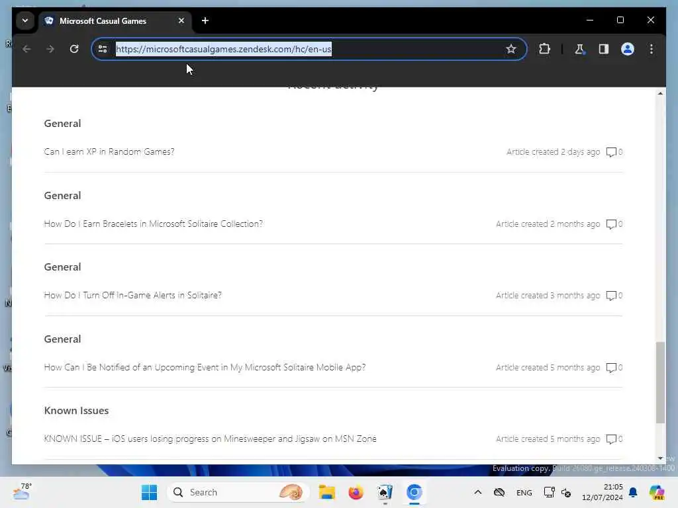This screenshot has width=678, height=508.
Task: Click comment icon for Earn Bracelets article
Action: pos(611,224)
